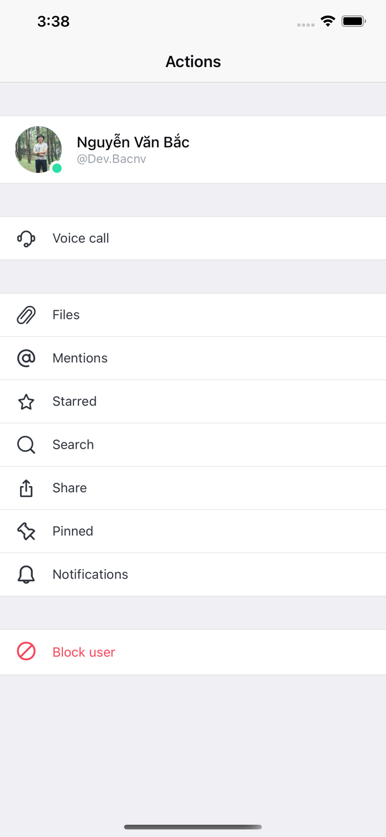Image resolution: width=386 pixels, height=837 pixels.
Task: Tap the red Block user prohibition icon
Action: 26,651
